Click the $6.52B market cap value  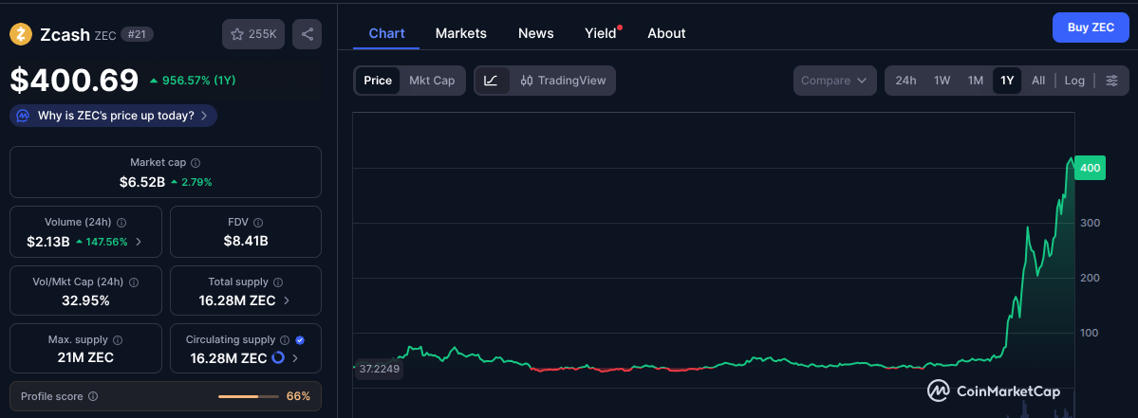coord(142,182)
